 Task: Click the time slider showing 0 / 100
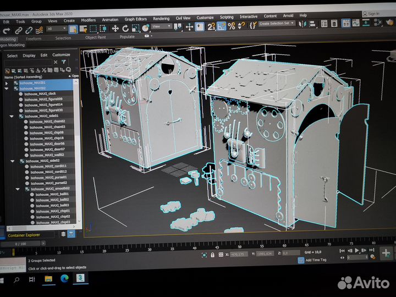[20, 243]
